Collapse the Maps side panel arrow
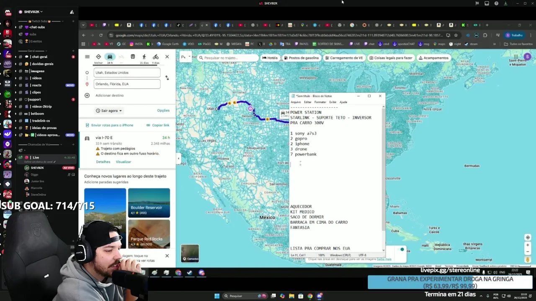 178,158
